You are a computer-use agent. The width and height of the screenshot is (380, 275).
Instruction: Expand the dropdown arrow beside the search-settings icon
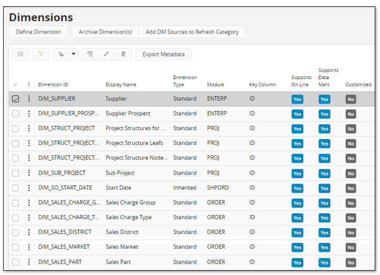point(73,54)
